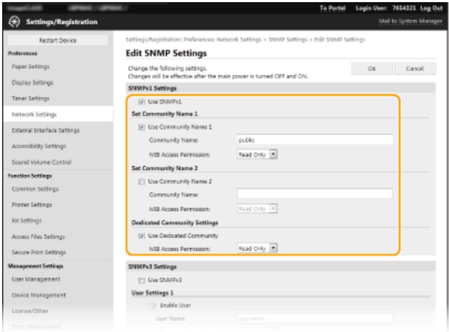Image resolution: width=449 pixels, height=332 pixels.
Task: Click Community Name 2 text field
Action: coord(315,194)
